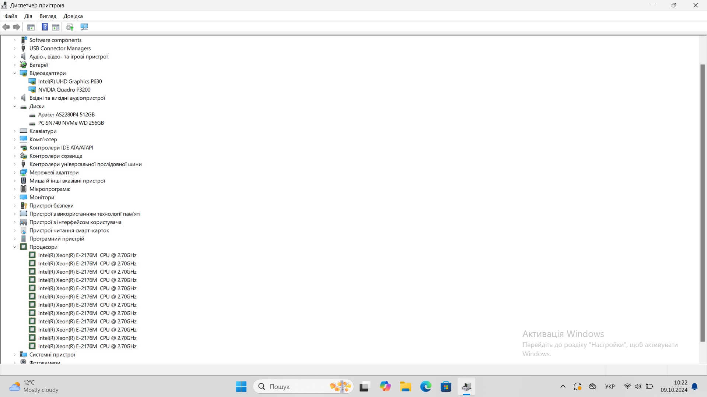Select Миша й інші вказівні пристрої
The image size is (707, 397).
pyautogui.click(x=67, y=181)
